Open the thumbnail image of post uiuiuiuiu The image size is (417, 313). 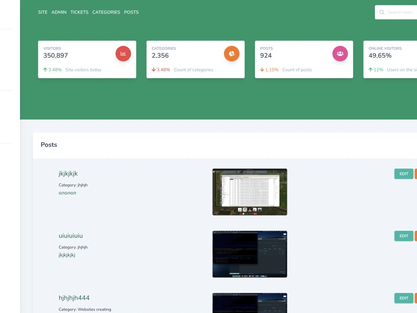point(250,254)
